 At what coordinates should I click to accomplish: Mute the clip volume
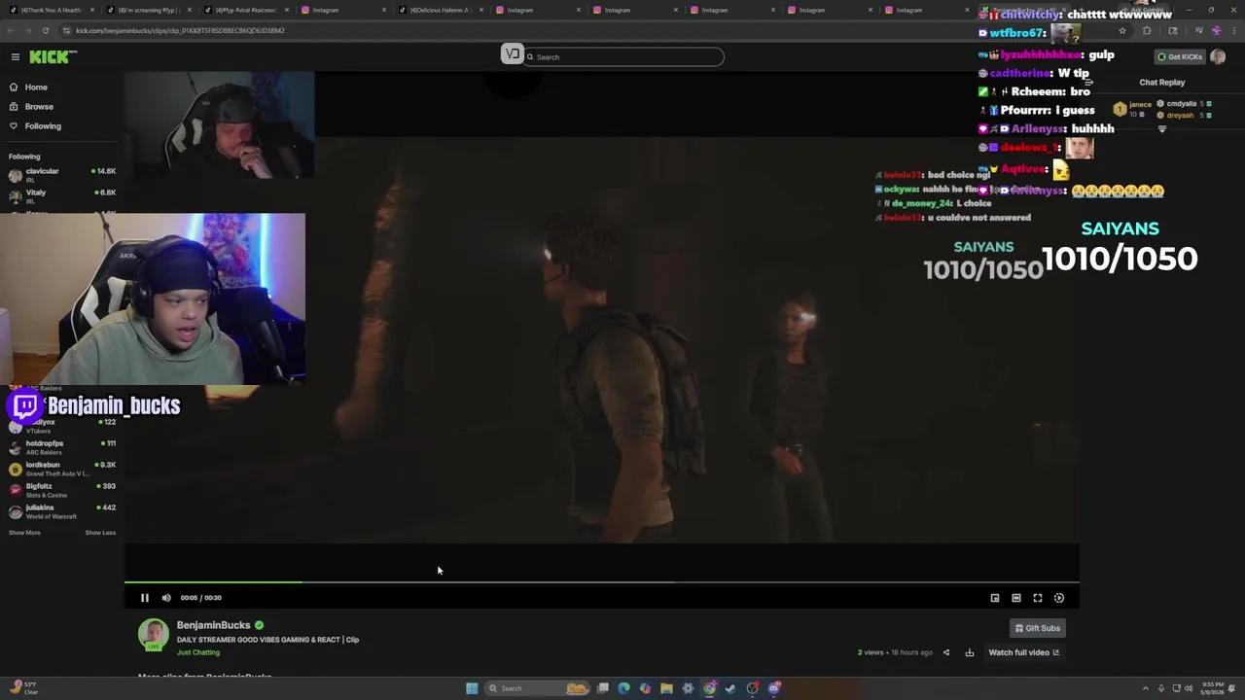[166, 598]
